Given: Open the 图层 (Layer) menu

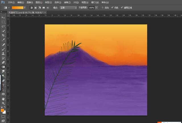Looking at the screenshot, I should [39, 2].
